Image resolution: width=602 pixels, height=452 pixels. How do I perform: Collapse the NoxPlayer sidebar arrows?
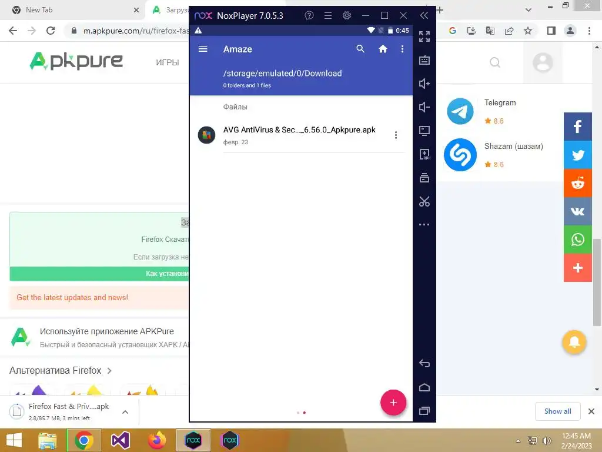click(x=424, y=15)
